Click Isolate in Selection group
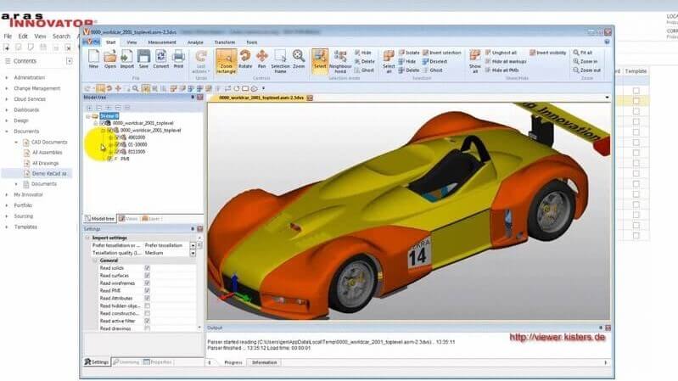Screen dimensions: 678x381 409,53
